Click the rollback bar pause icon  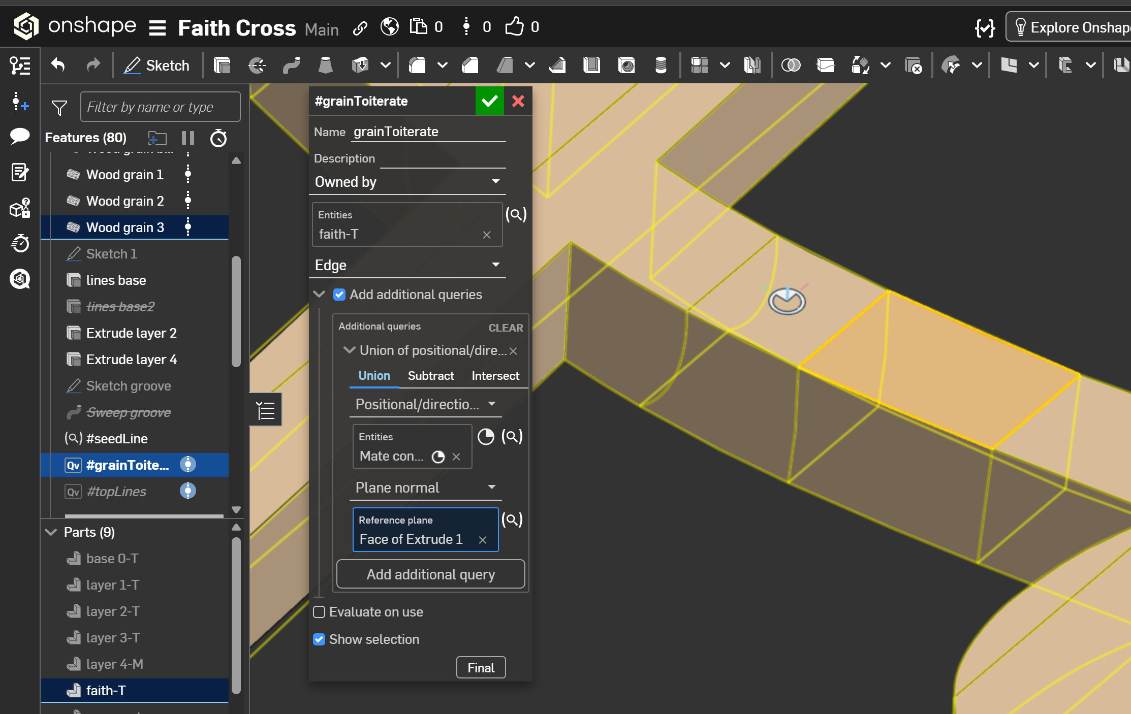(188, 138)
